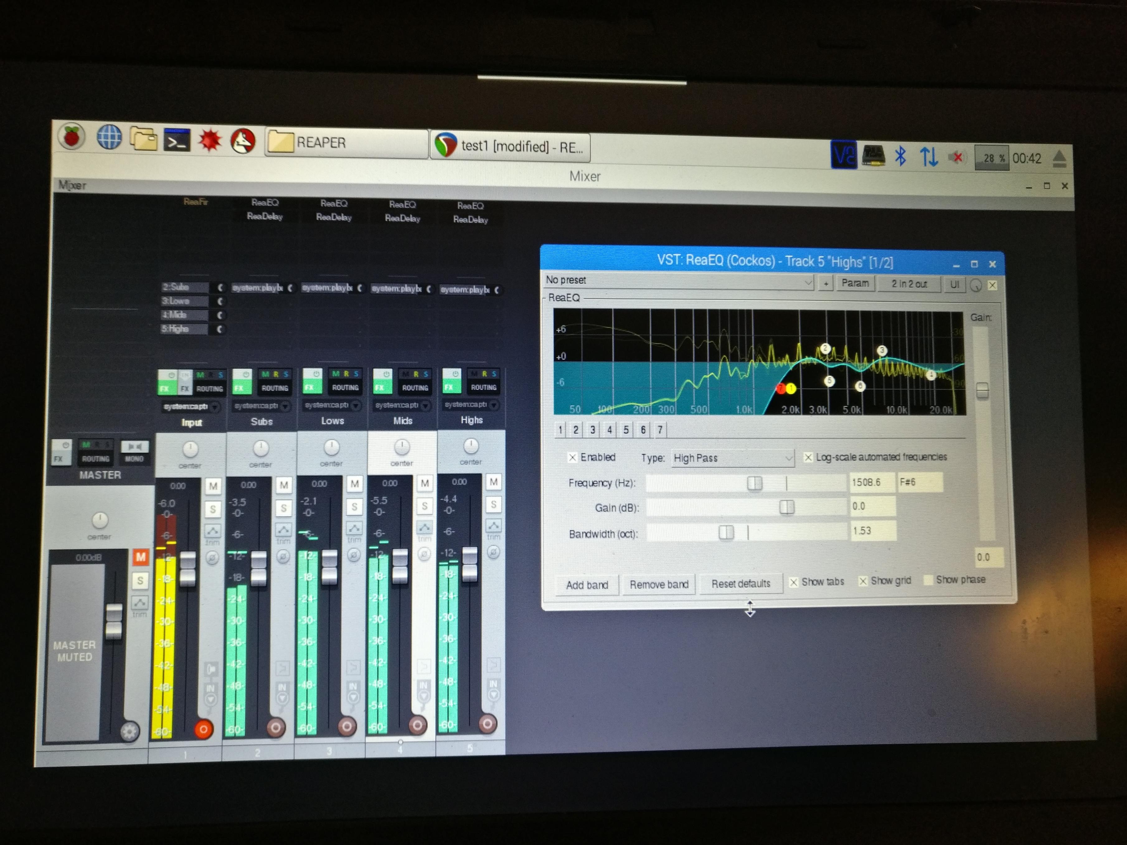
Task: Click the muted volume tray icon
Action: [957, 157]
